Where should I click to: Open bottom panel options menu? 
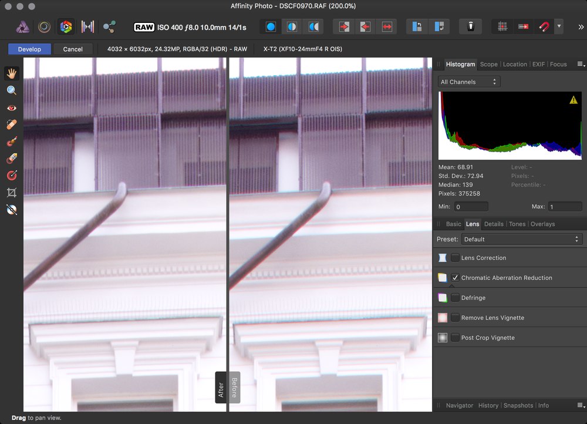(581, 405)
